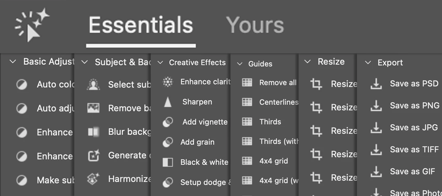Click Save as TIFF
This screenshot has width=442, height=196.
[414, 149]
